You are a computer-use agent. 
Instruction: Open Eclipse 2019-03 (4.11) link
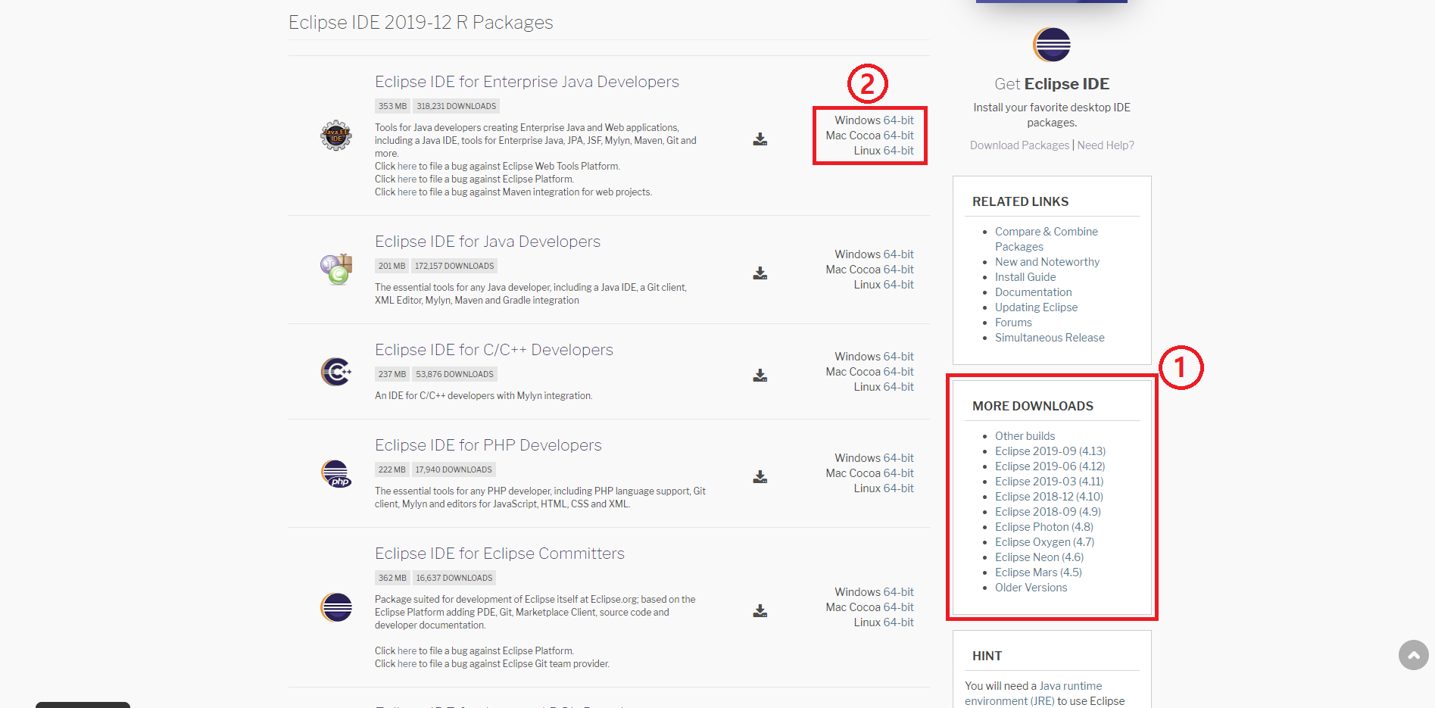point(1050,482)
